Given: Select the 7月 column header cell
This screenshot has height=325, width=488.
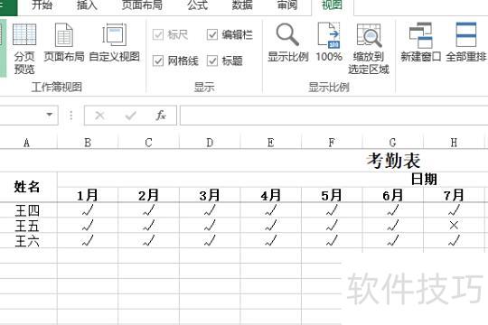Looking at the screenshot, I should (454, 195).
